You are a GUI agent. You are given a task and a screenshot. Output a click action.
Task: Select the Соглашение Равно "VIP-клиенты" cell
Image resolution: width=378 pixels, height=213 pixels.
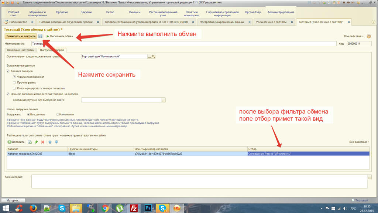coord(308,154)
